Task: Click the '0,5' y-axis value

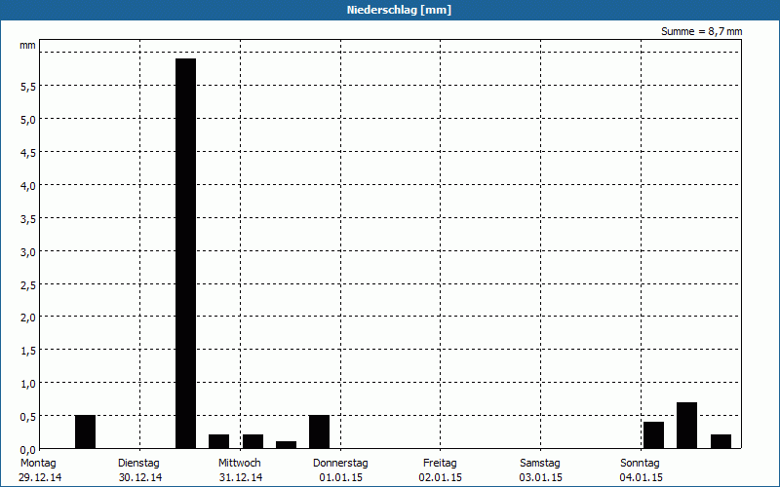Action: coord(27,417)
